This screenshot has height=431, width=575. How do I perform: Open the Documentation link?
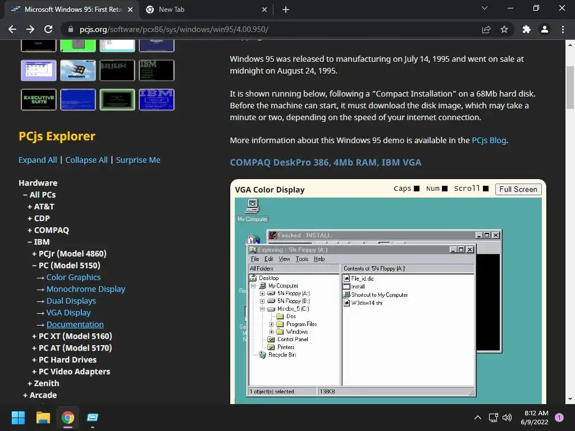tap(75, 324)
